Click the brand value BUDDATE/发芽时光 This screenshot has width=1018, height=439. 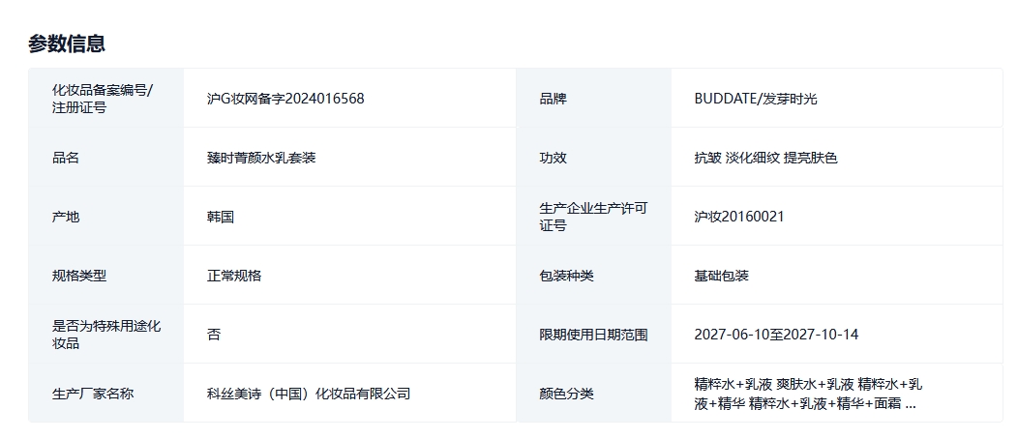click(756, 99)
